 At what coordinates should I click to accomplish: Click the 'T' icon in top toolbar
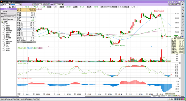[x=37, y=4]
